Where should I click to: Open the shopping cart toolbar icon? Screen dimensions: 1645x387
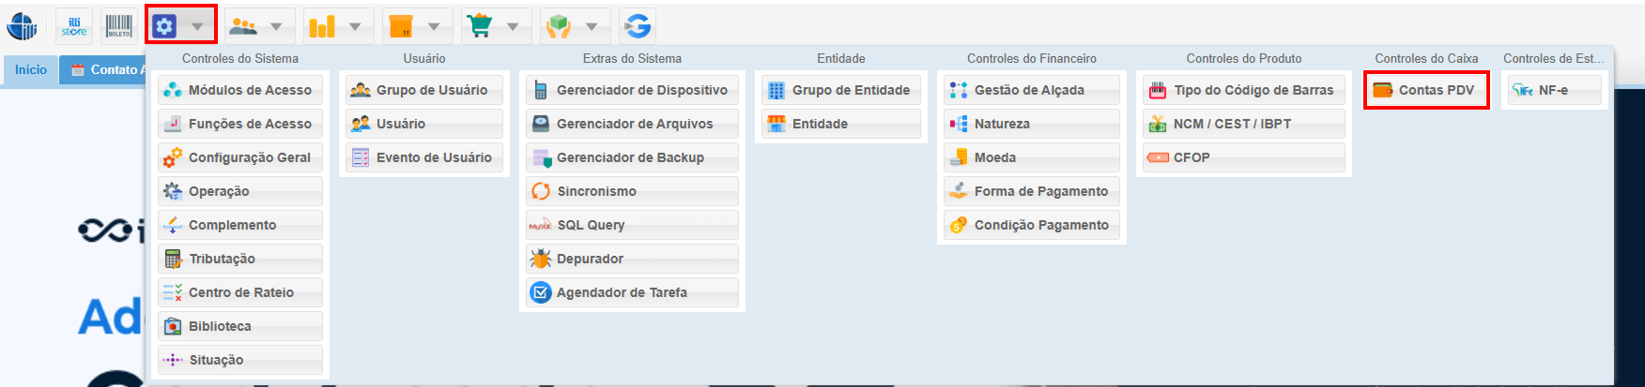481,26
